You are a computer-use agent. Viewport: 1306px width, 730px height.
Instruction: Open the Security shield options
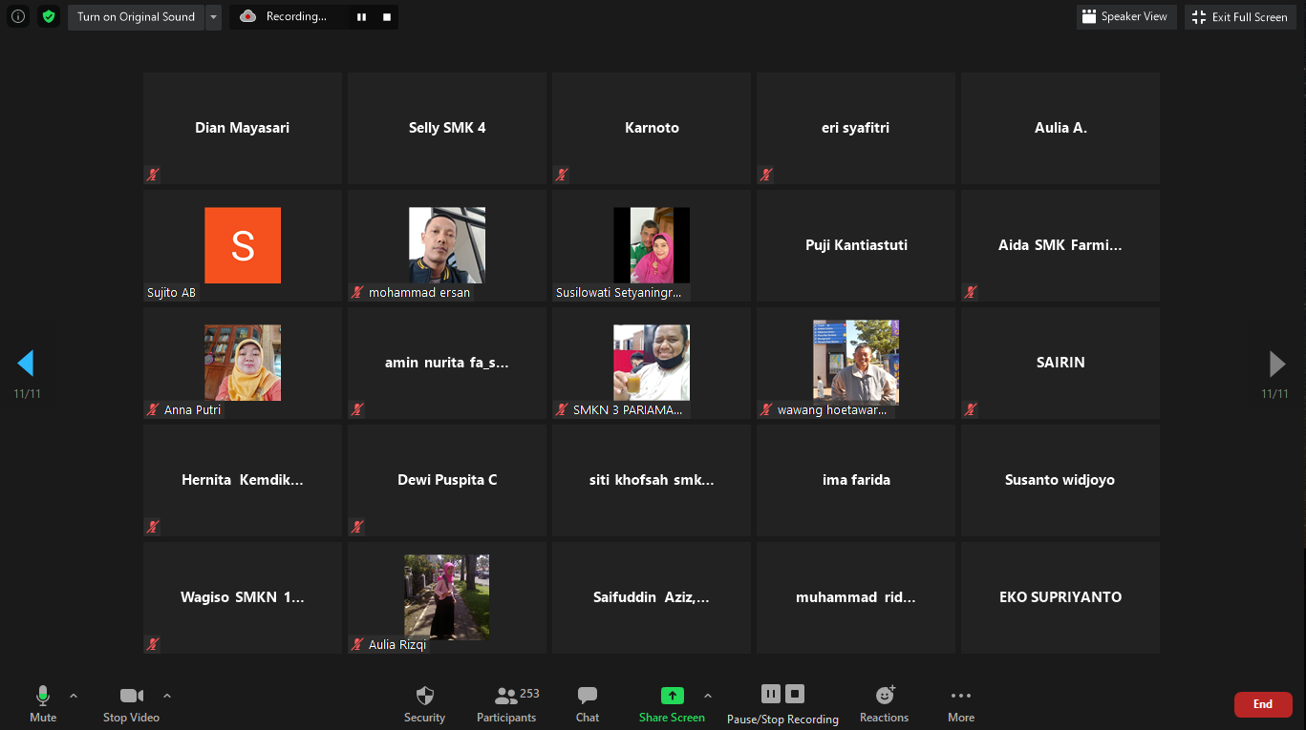424,704
